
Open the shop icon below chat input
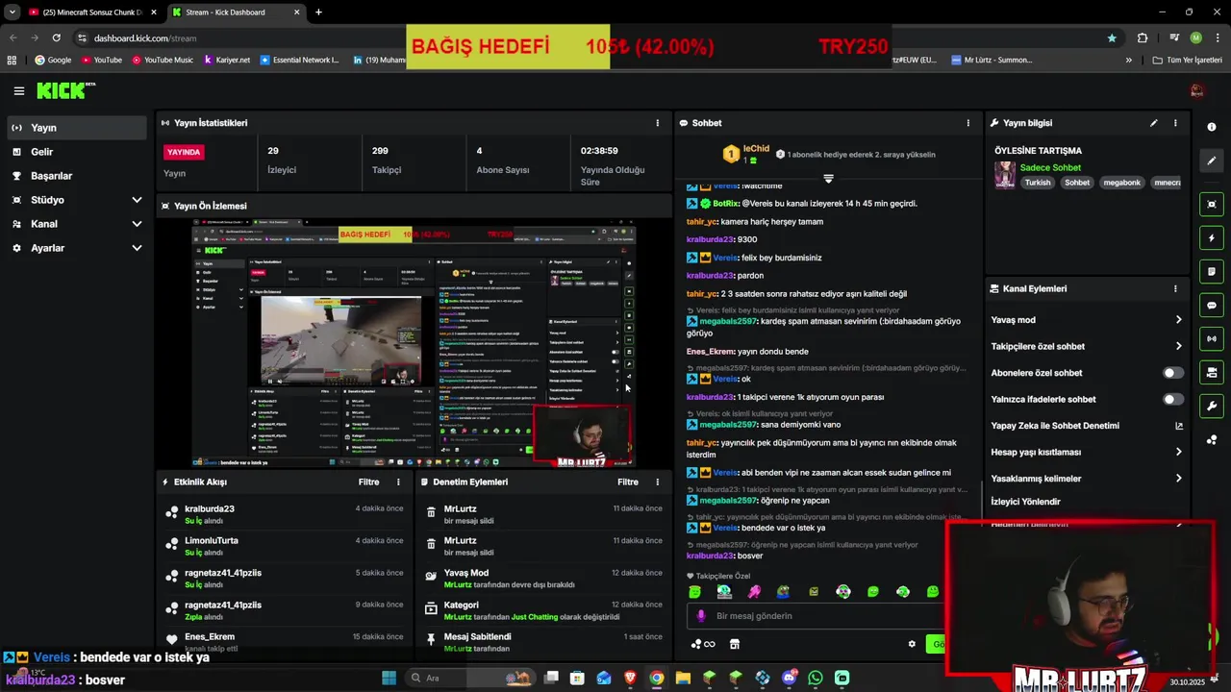tap(735, 644)
